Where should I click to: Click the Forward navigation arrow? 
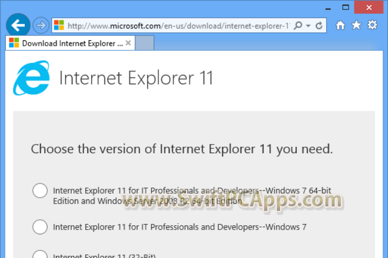pyautogui.click(x=41, y=25)
